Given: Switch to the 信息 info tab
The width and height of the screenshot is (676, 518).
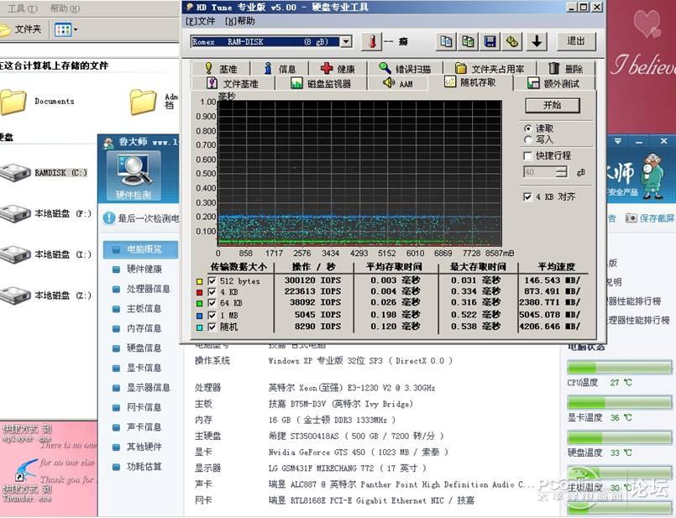Looking at the screenshot, I should click(x=280, y=69).
